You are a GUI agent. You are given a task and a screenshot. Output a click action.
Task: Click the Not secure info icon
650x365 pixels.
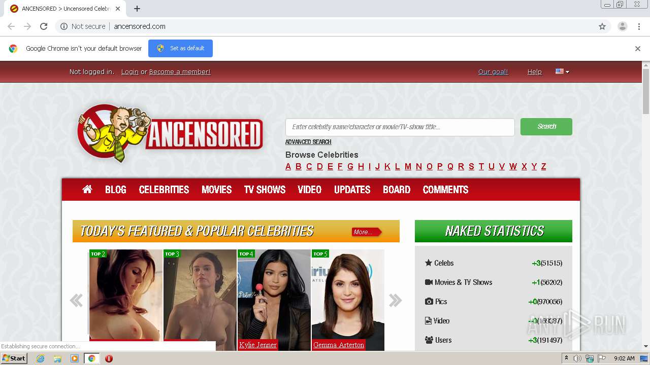click(64, 26)
